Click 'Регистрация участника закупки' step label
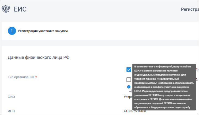 click(43, 31)
